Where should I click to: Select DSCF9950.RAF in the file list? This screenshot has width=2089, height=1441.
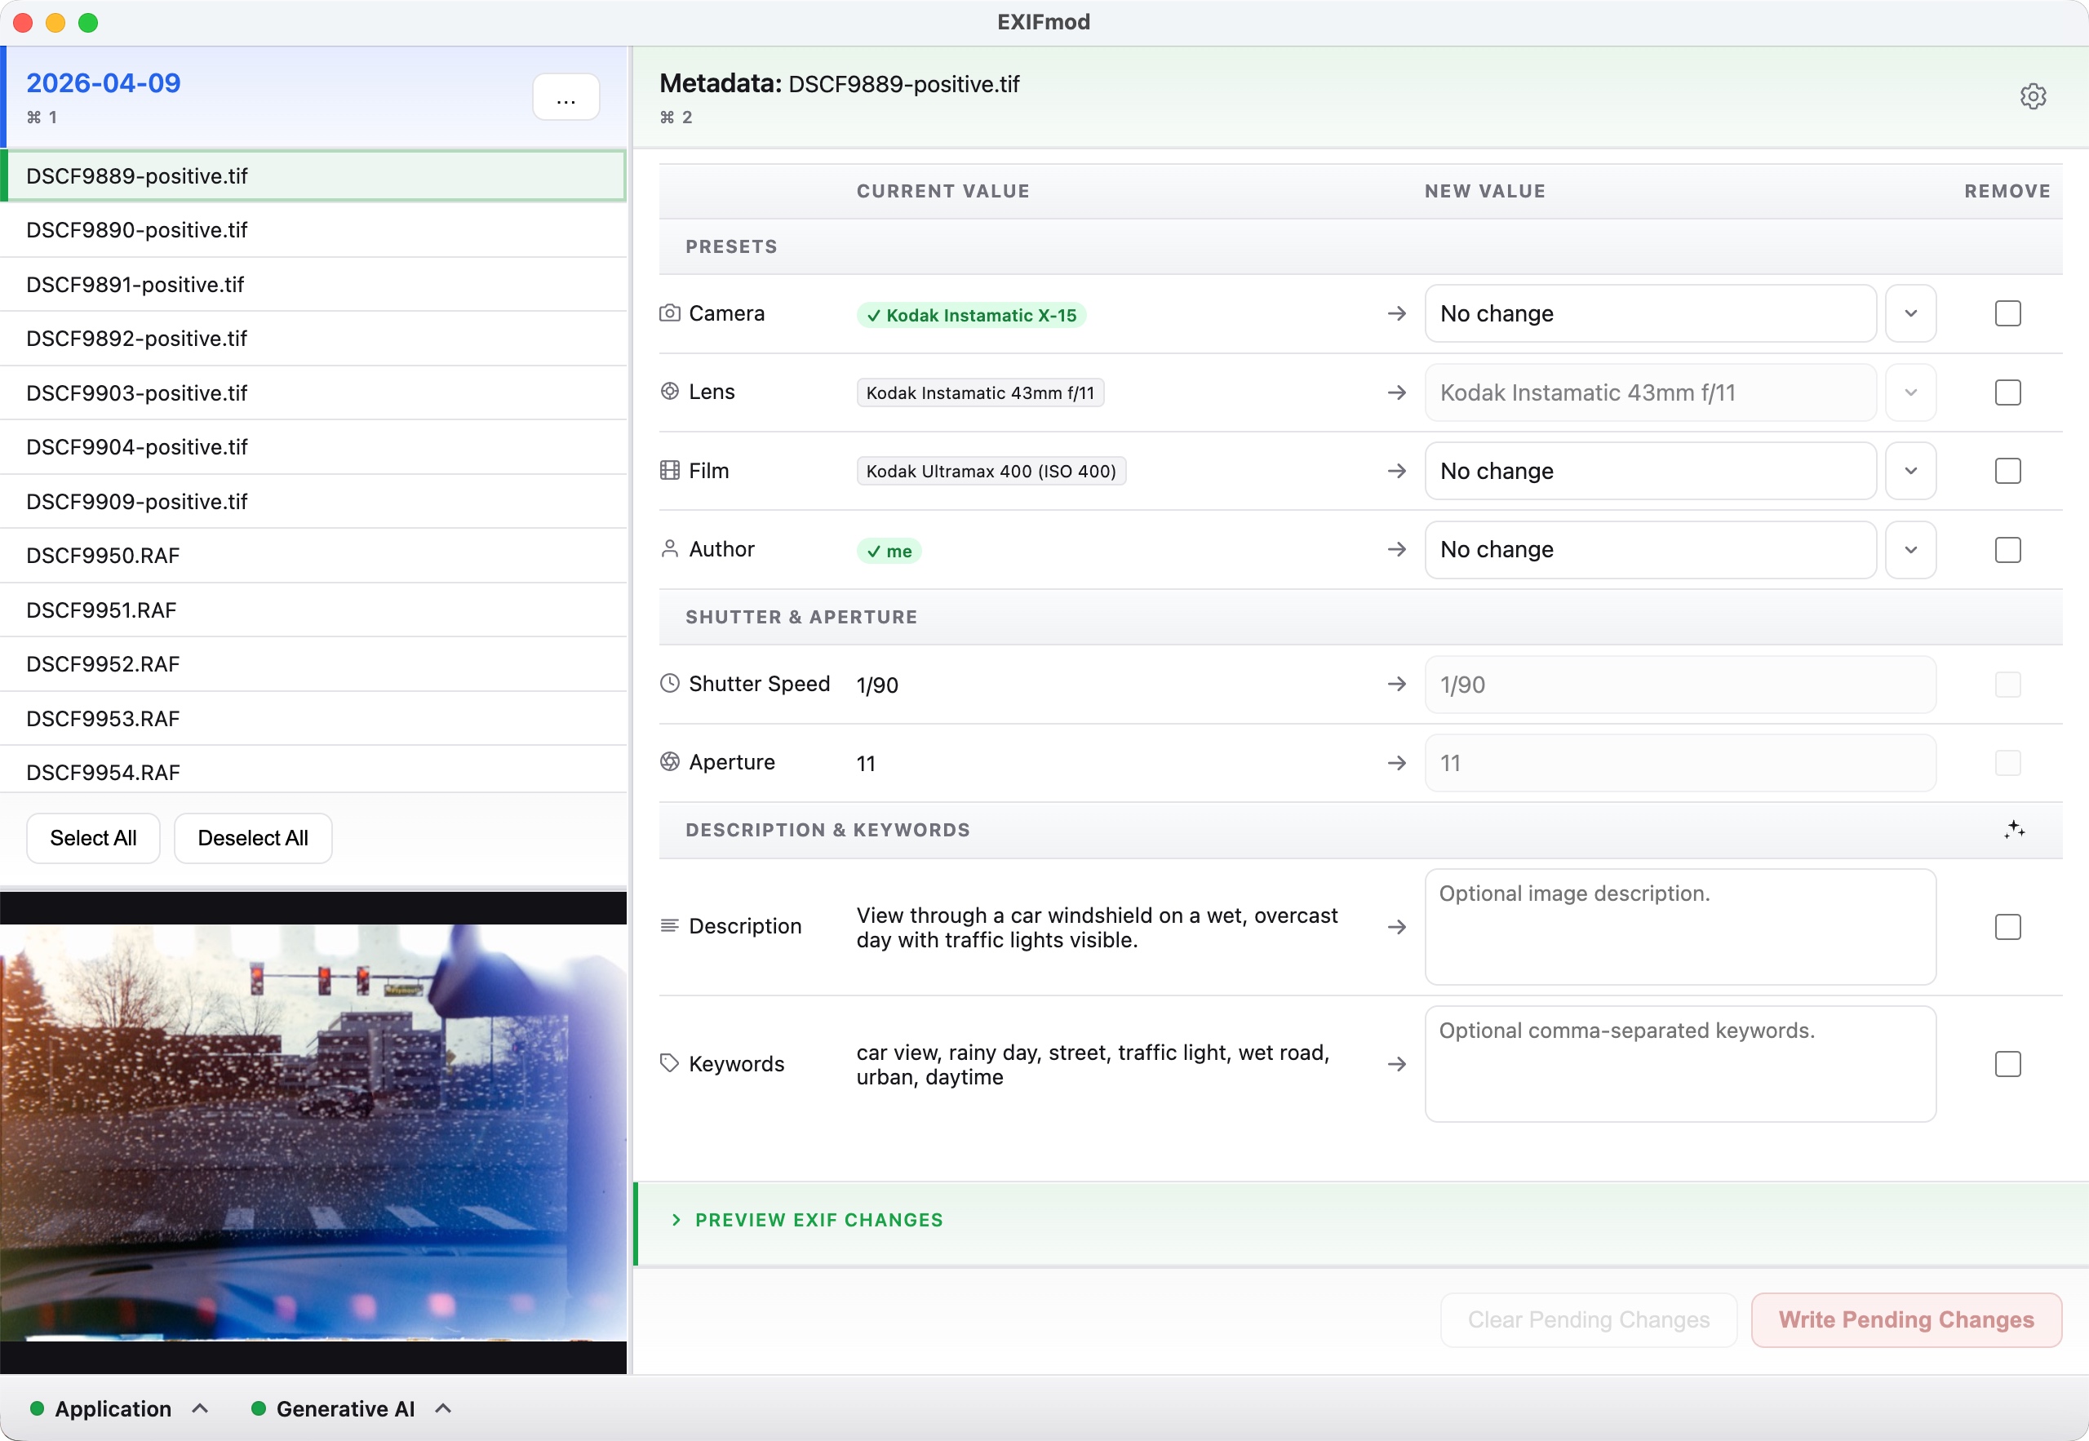(x=104, y=554)
